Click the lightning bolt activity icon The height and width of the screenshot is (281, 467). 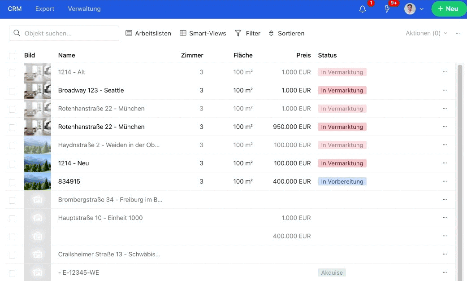[x=387, y=9]
